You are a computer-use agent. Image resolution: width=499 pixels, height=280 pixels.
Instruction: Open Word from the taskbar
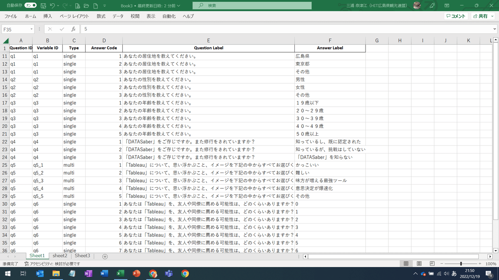pyautogui.click(x=104, y=273)
